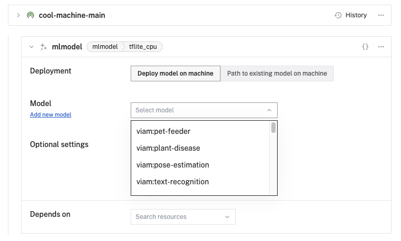Choose viam:plant-disease from the list
Viewport: 401px width, 241px height.
click(x=168, y=148)
